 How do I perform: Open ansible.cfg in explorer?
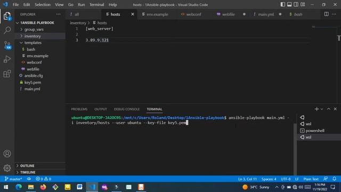[34, 76]
